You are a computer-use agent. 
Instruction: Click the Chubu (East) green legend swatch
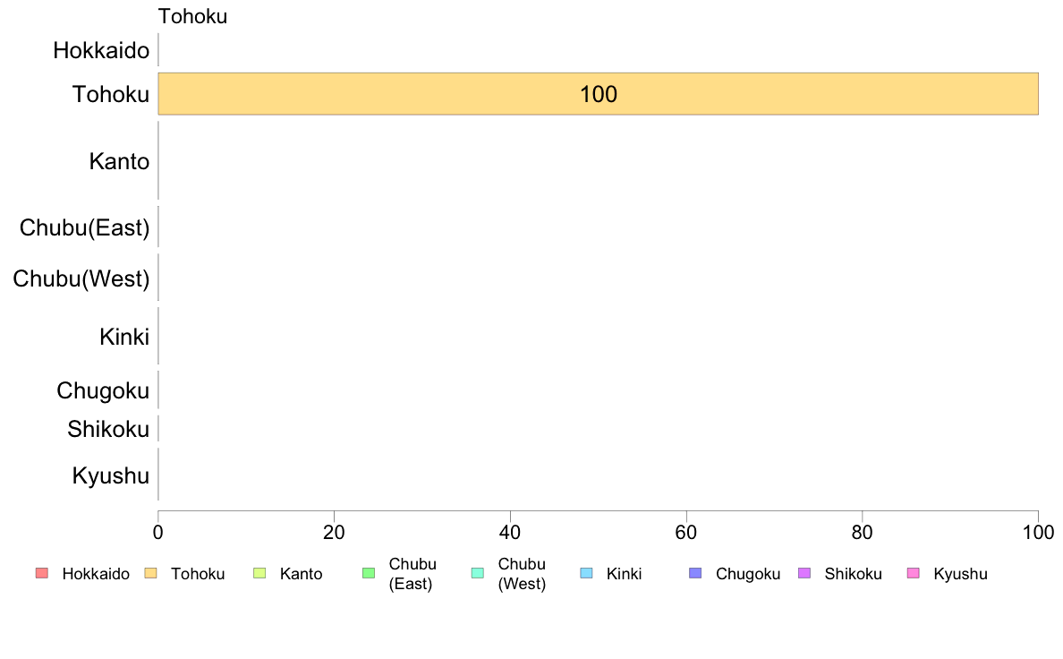coord(369,573)
